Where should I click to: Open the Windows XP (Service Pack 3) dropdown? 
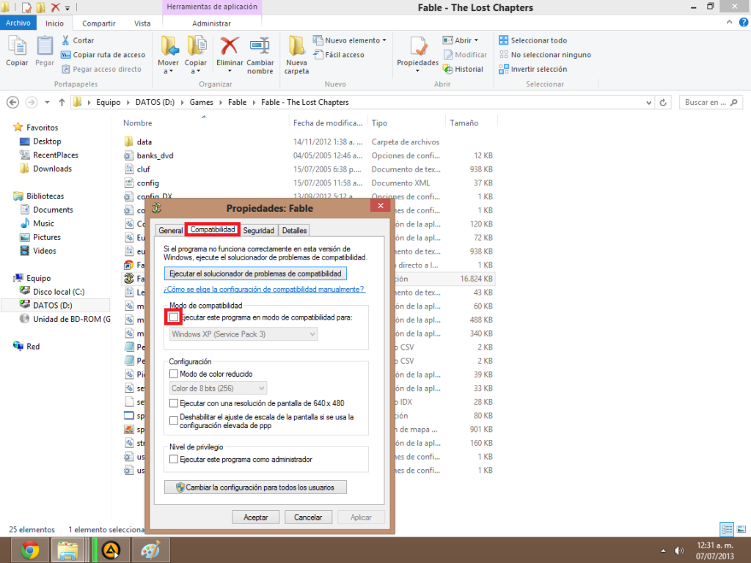click(x=243, y=334)
